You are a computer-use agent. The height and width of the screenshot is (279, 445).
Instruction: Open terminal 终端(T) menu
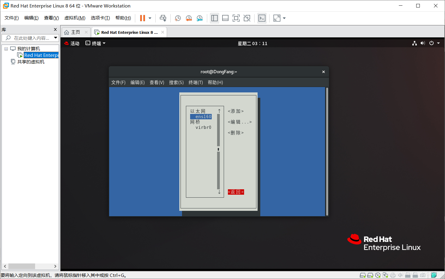[196, 83]
